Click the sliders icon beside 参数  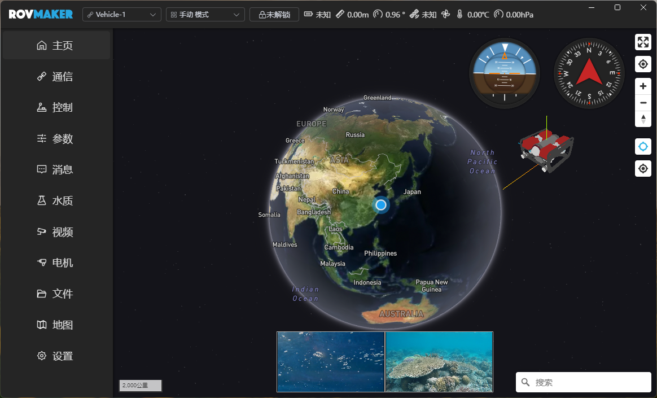(42, 138)
